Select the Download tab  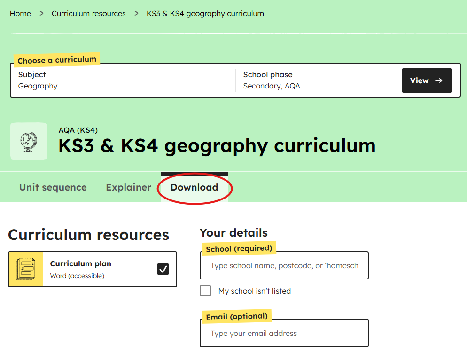[x=194, y=187]
